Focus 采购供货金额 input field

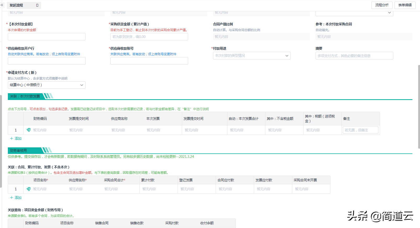pyautogui.click(x=149, y=37)
